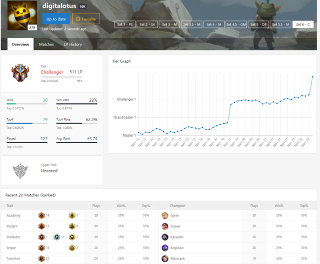Click the Mutant trait row name
Image resolution: width=320 pixels, height=264 pixels.
click(12, 226)
